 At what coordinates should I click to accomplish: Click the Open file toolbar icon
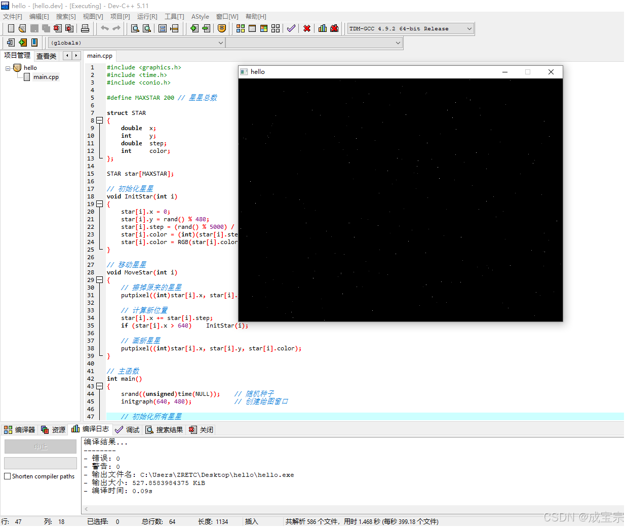coord(22,28)
